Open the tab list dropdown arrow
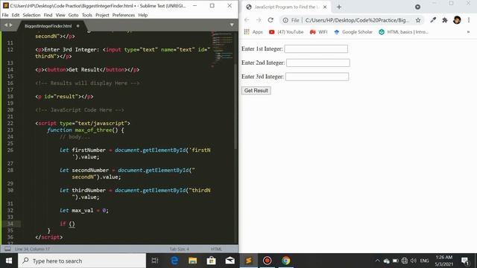 [x=232, y=25]
